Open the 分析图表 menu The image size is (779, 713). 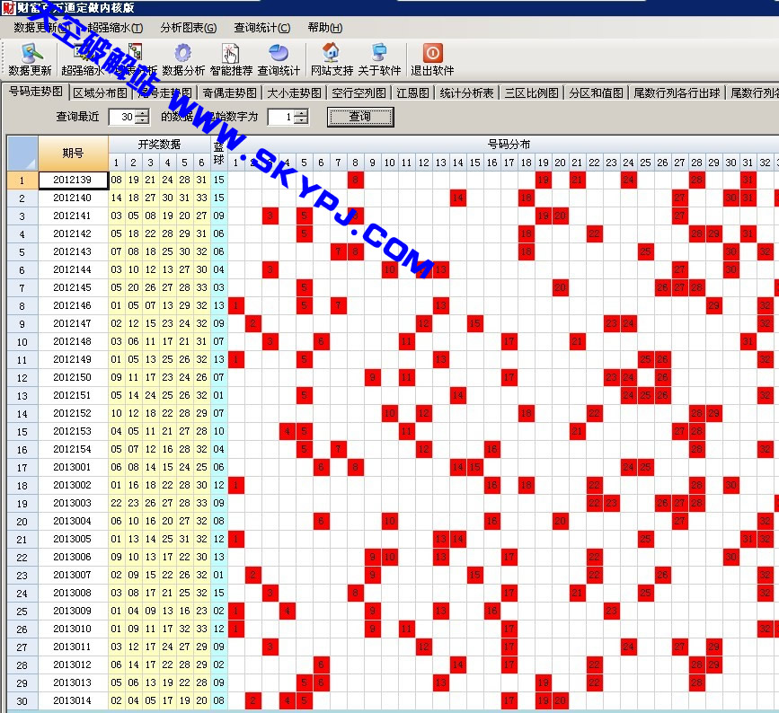click(x=188, y=28)
